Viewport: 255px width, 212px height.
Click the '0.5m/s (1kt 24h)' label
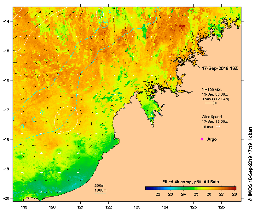[215, 99]
